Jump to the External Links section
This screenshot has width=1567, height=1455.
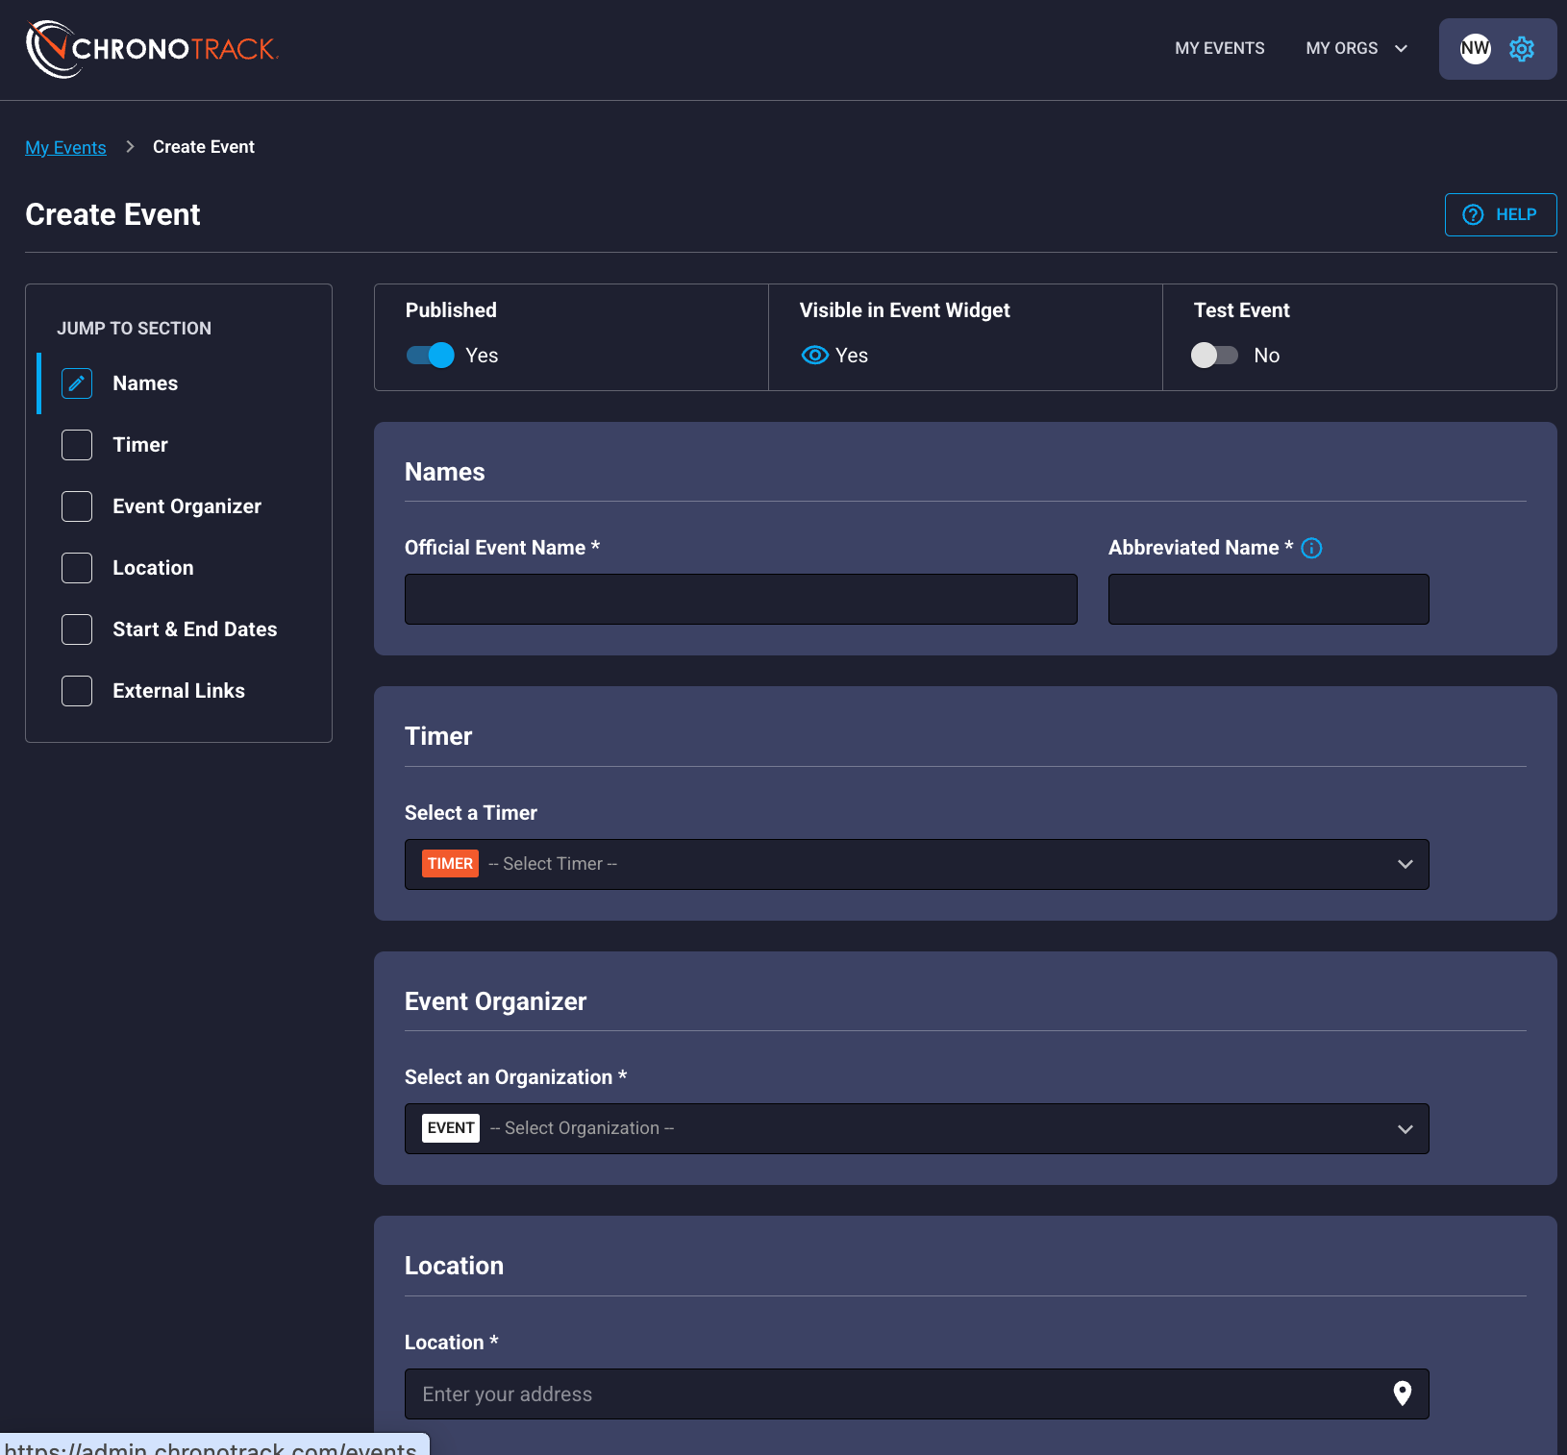[178, 691]
